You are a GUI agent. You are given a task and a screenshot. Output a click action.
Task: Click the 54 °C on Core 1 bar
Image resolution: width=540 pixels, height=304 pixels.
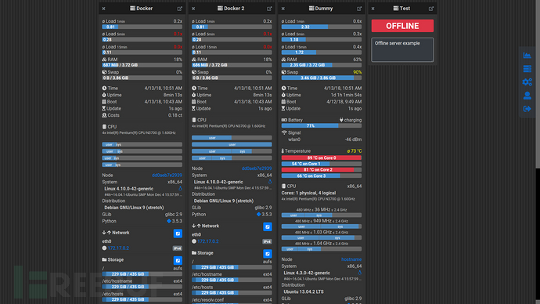pos(322,164)
